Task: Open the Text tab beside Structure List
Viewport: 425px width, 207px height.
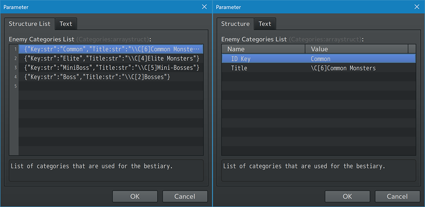Action: click(x=66, y=24)
